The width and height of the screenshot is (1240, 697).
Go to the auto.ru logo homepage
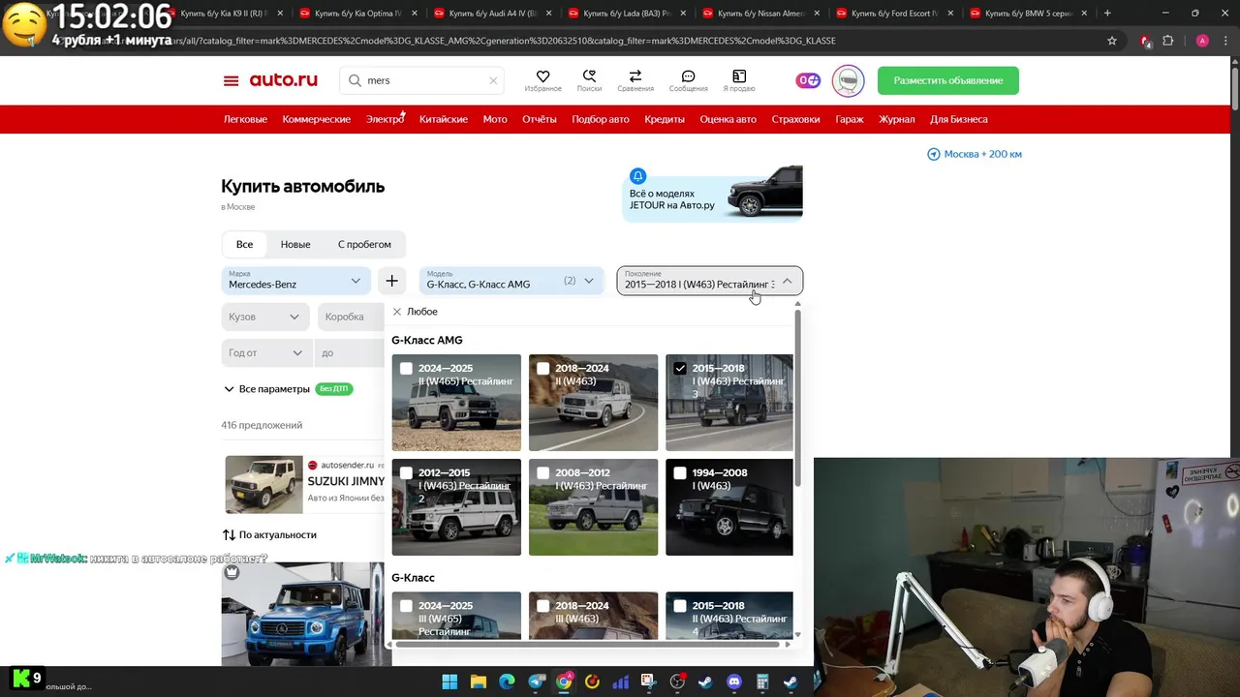click(x=283, y=80)
